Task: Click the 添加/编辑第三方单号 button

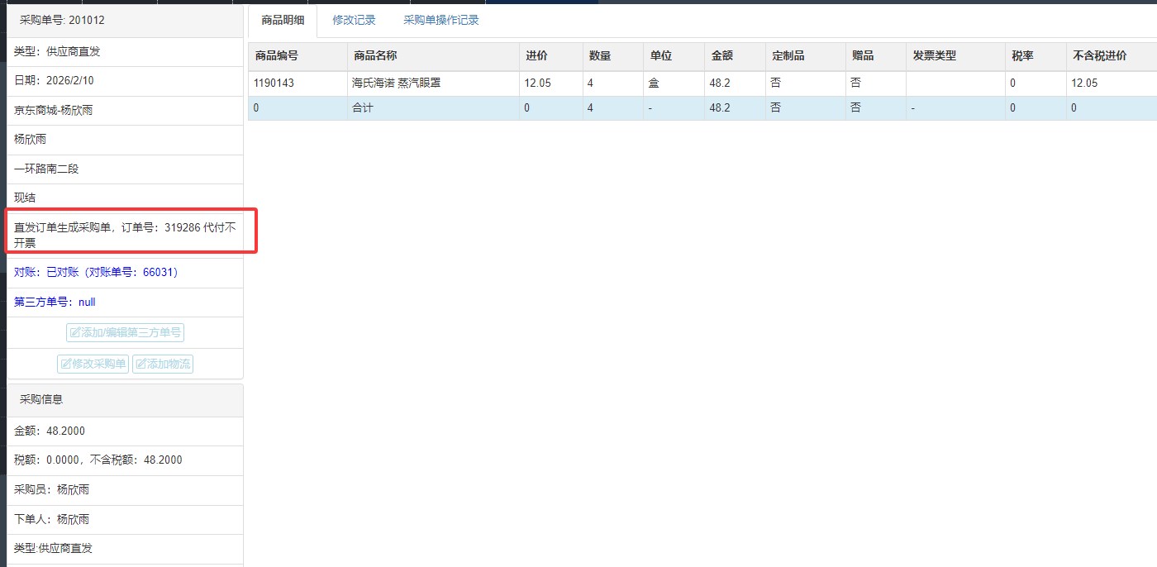Action: (125, 332)
